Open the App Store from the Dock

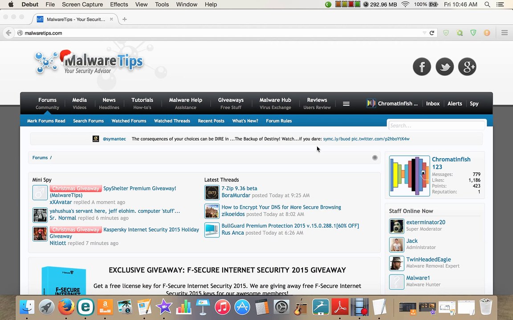click(242, 307)
